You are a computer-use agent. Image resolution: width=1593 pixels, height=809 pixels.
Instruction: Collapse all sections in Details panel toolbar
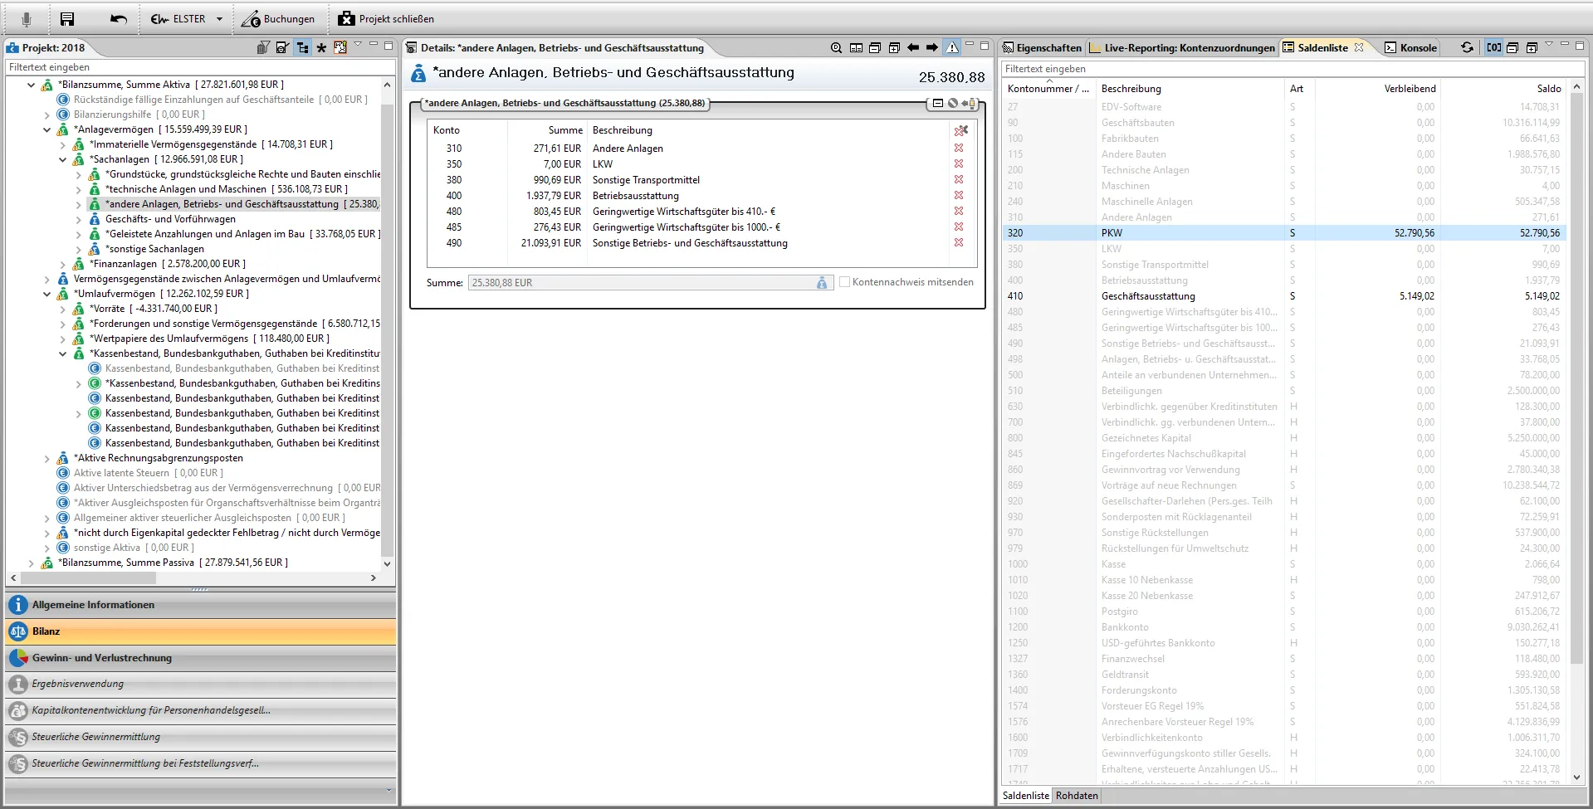tap(875, 48)
